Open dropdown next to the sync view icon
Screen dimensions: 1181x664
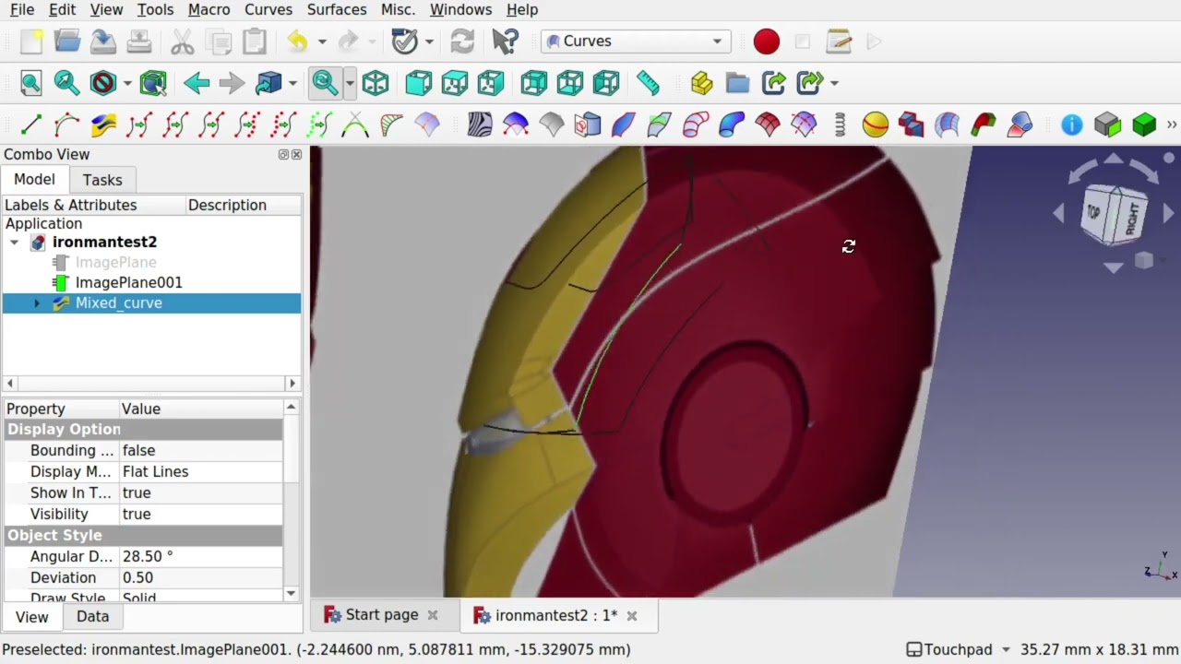[350, 83]
